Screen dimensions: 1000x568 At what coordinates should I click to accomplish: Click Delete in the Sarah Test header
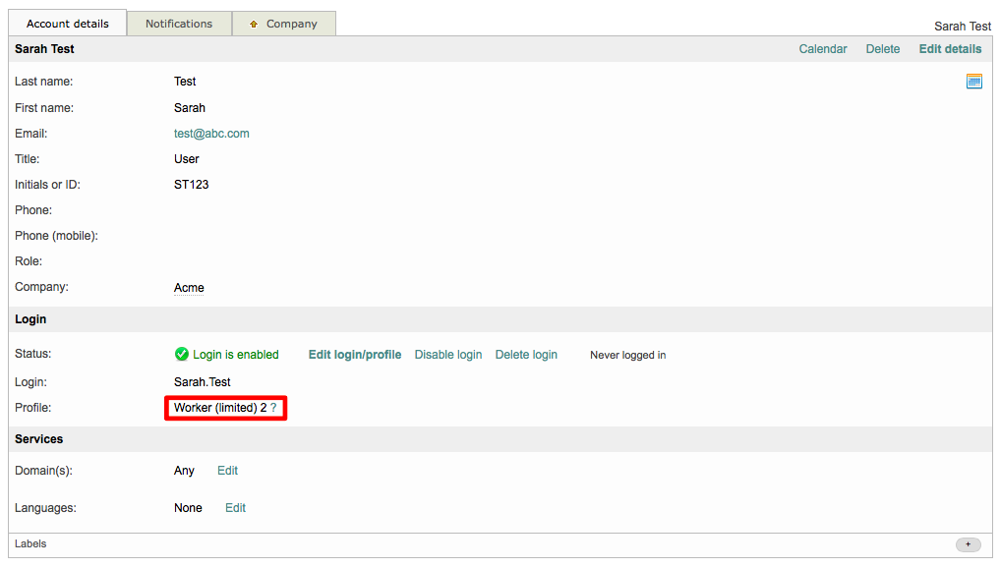click(x=882, y=49)
